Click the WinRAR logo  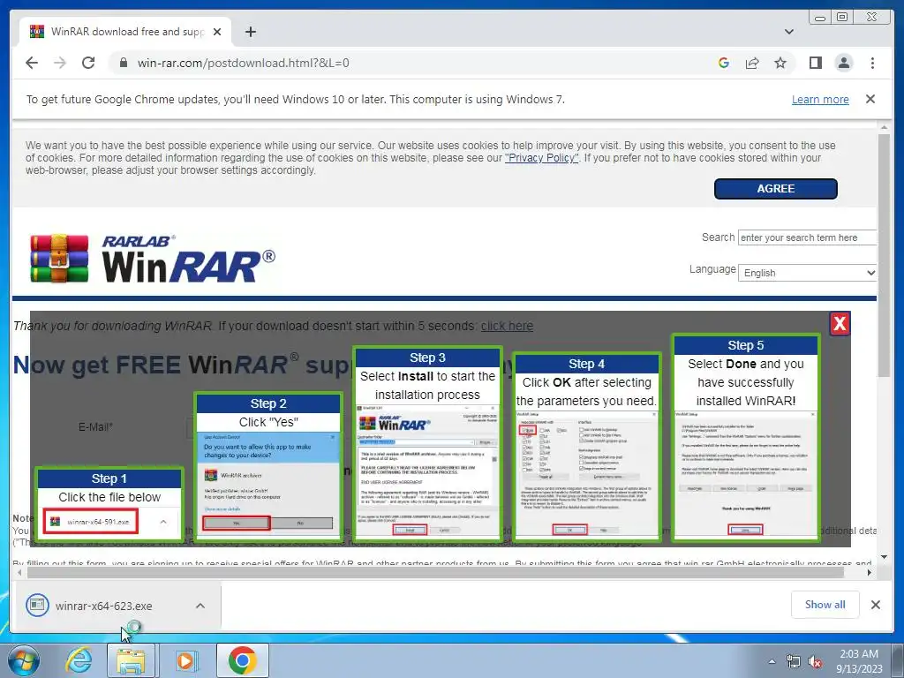coord(153,259)
